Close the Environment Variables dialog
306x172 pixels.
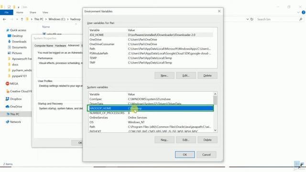[219, 11]
